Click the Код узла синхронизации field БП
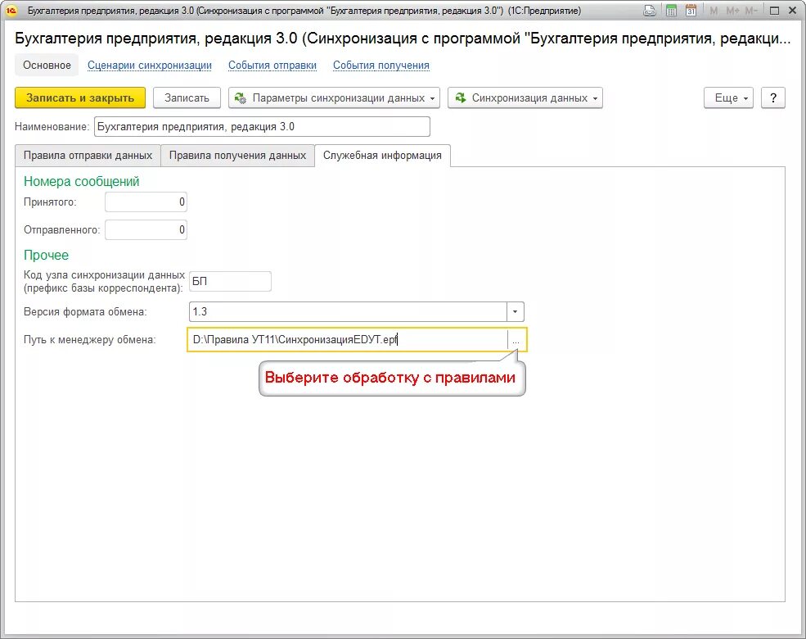 pyautogui.click(x=230, y=281)
